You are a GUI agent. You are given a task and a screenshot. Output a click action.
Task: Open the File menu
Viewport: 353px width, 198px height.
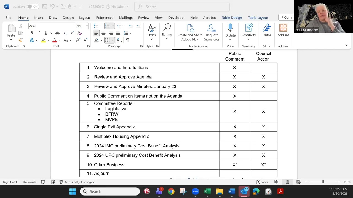(x=9, y=18)
